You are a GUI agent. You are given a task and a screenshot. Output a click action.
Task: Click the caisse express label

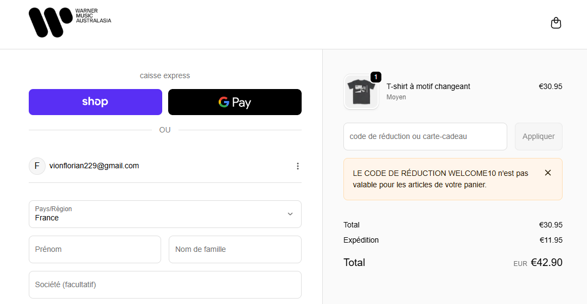pyautogui.click(x=165, y=75)
